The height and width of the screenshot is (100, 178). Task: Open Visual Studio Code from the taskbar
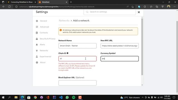[61, 97]
